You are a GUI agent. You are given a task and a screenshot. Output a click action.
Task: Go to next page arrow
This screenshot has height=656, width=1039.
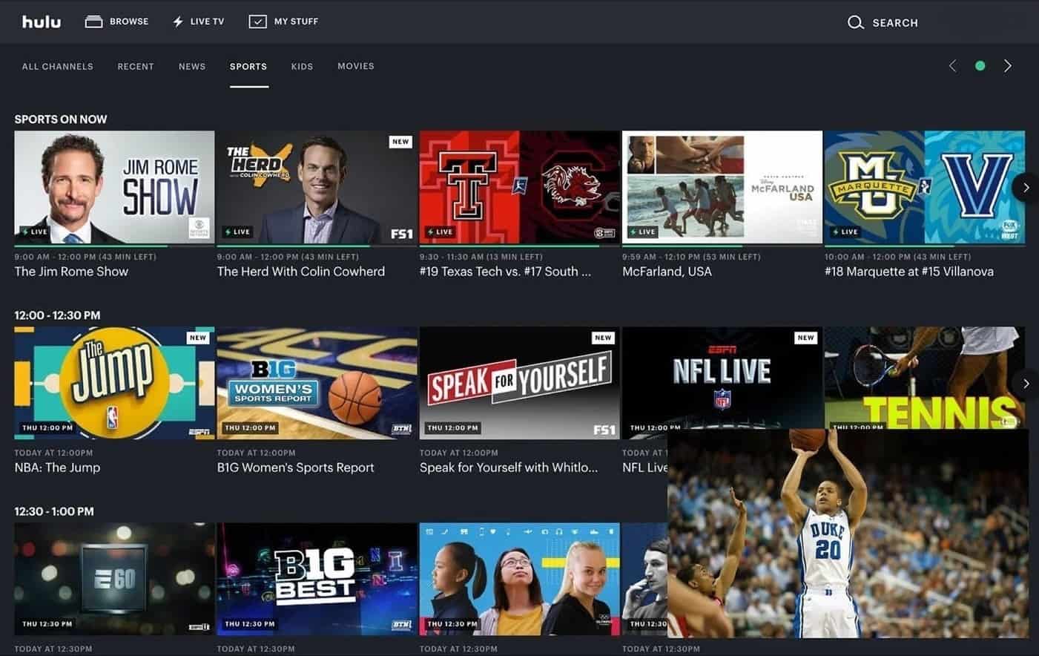[1007, 66]
